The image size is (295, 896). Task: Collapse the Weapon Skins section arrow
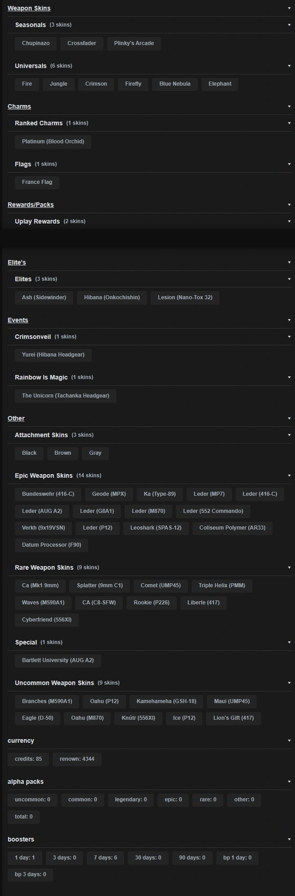[x=289, y=8]
